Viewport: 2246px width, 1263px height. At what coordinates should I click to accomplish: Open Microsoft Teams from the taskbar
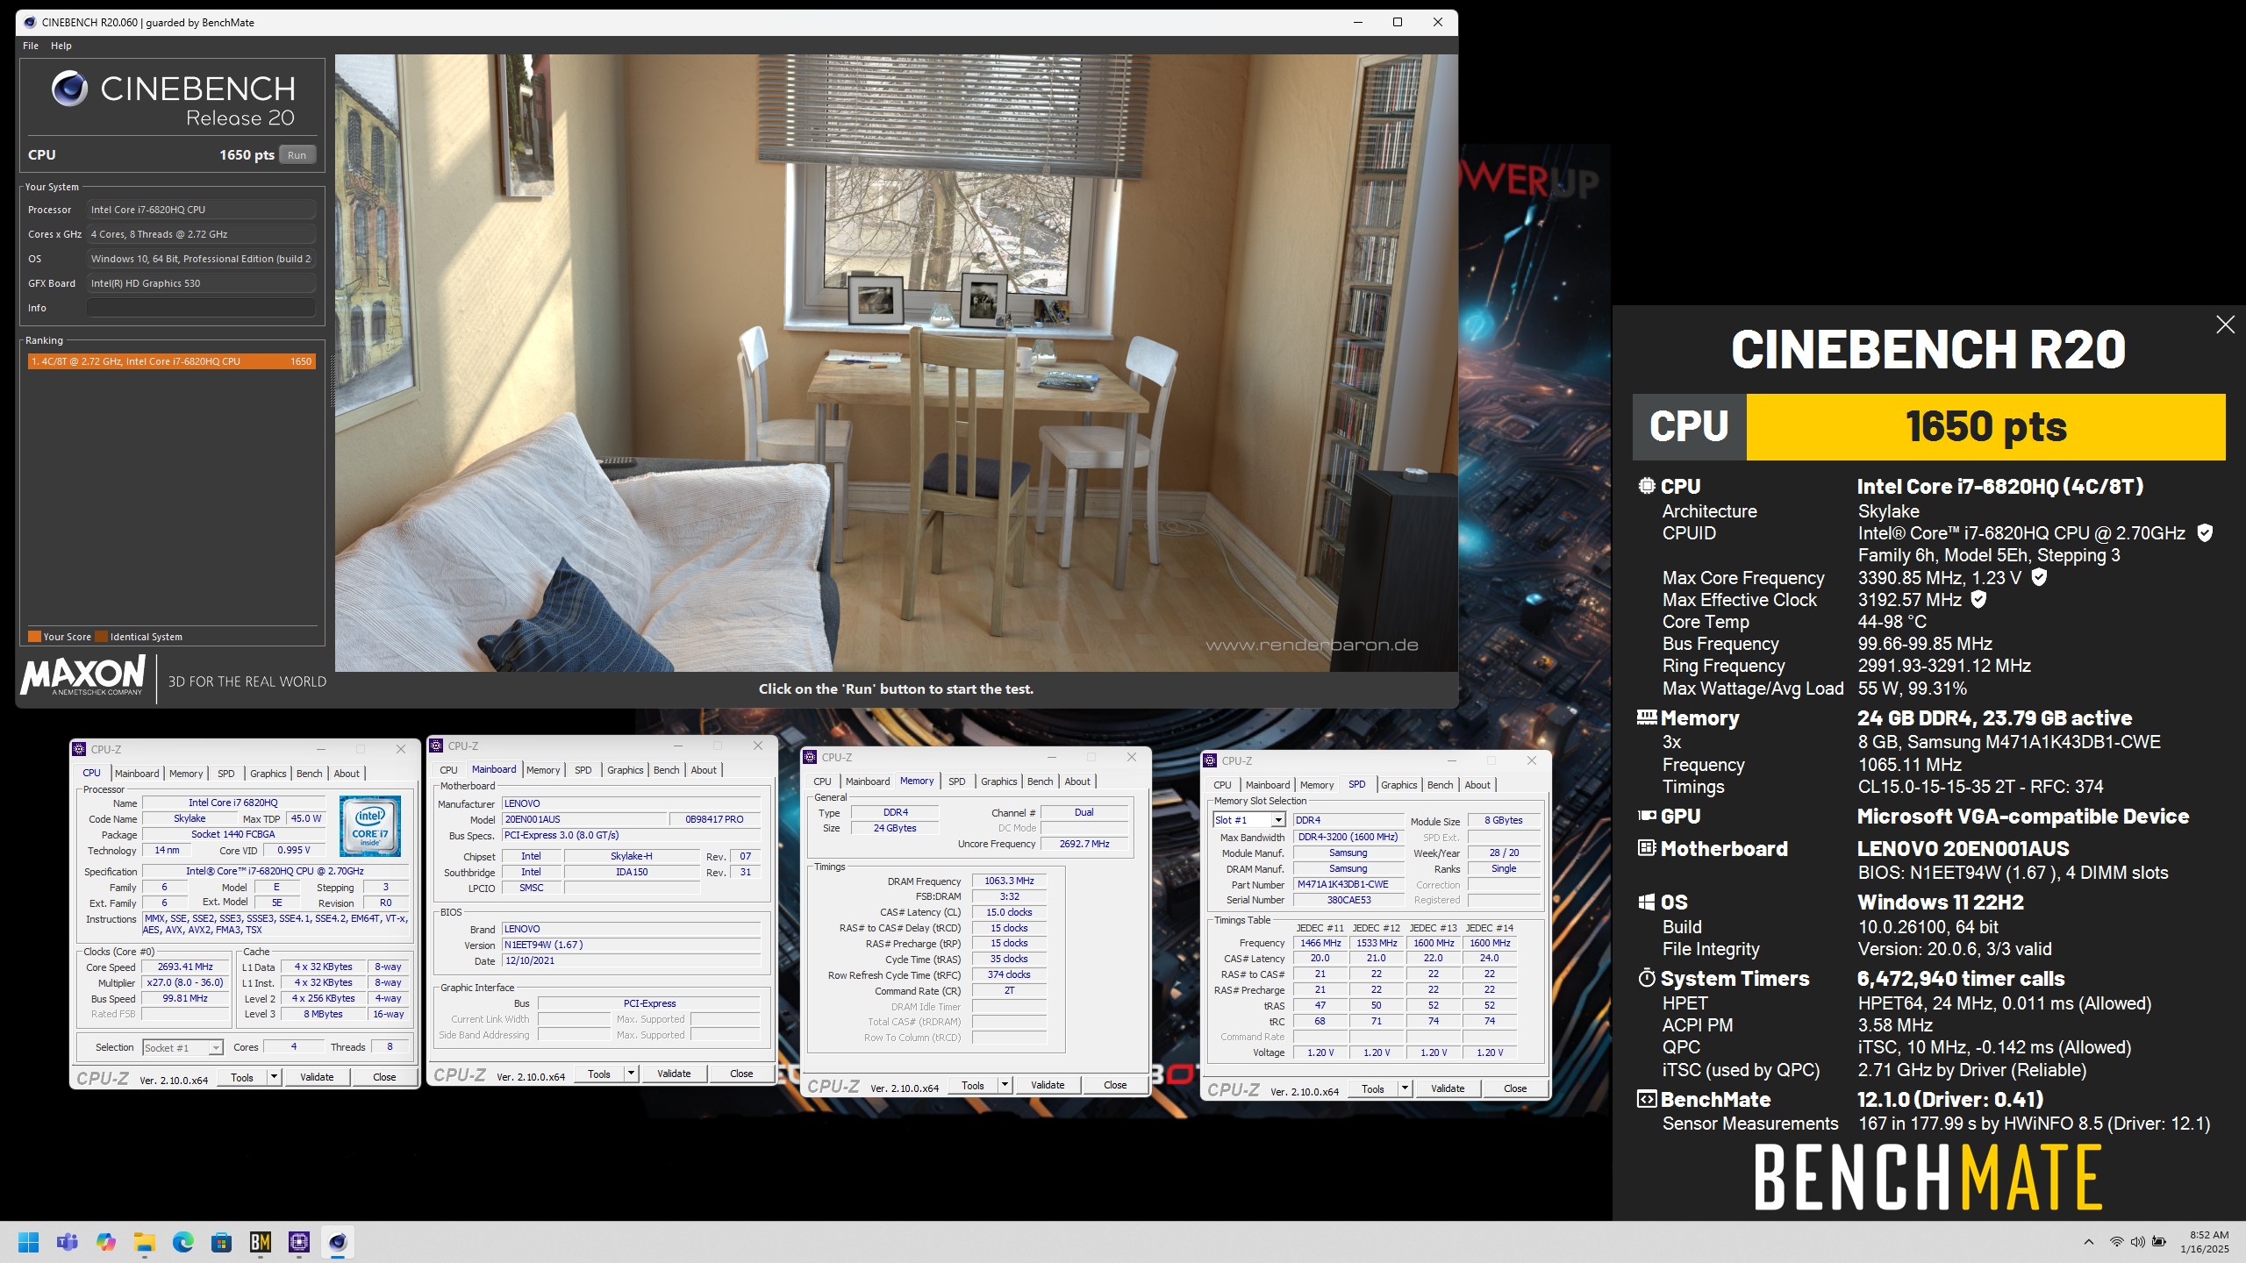[x=68, y=1242]
